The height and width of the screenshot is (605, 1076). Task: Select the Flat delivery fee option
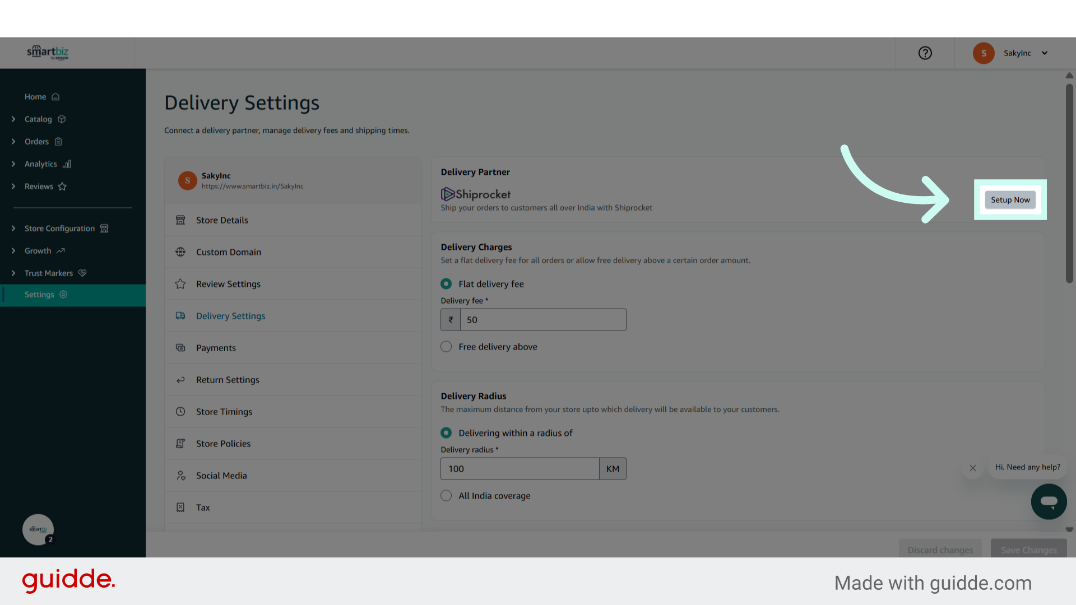(x=446, y=284)
